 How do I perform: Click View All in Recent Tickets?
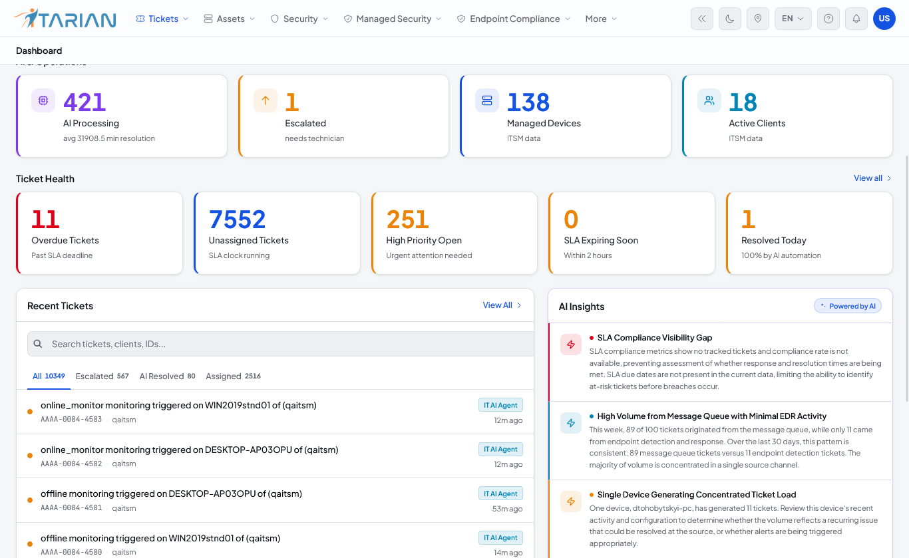pyautogui.click(x=502, y=305)
